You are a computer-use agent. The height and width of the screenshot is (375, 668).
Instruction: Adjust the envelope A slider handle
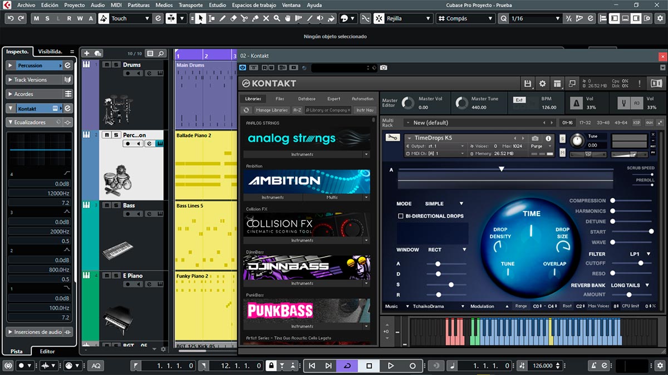pyautogui.click(x=438, y=263)
